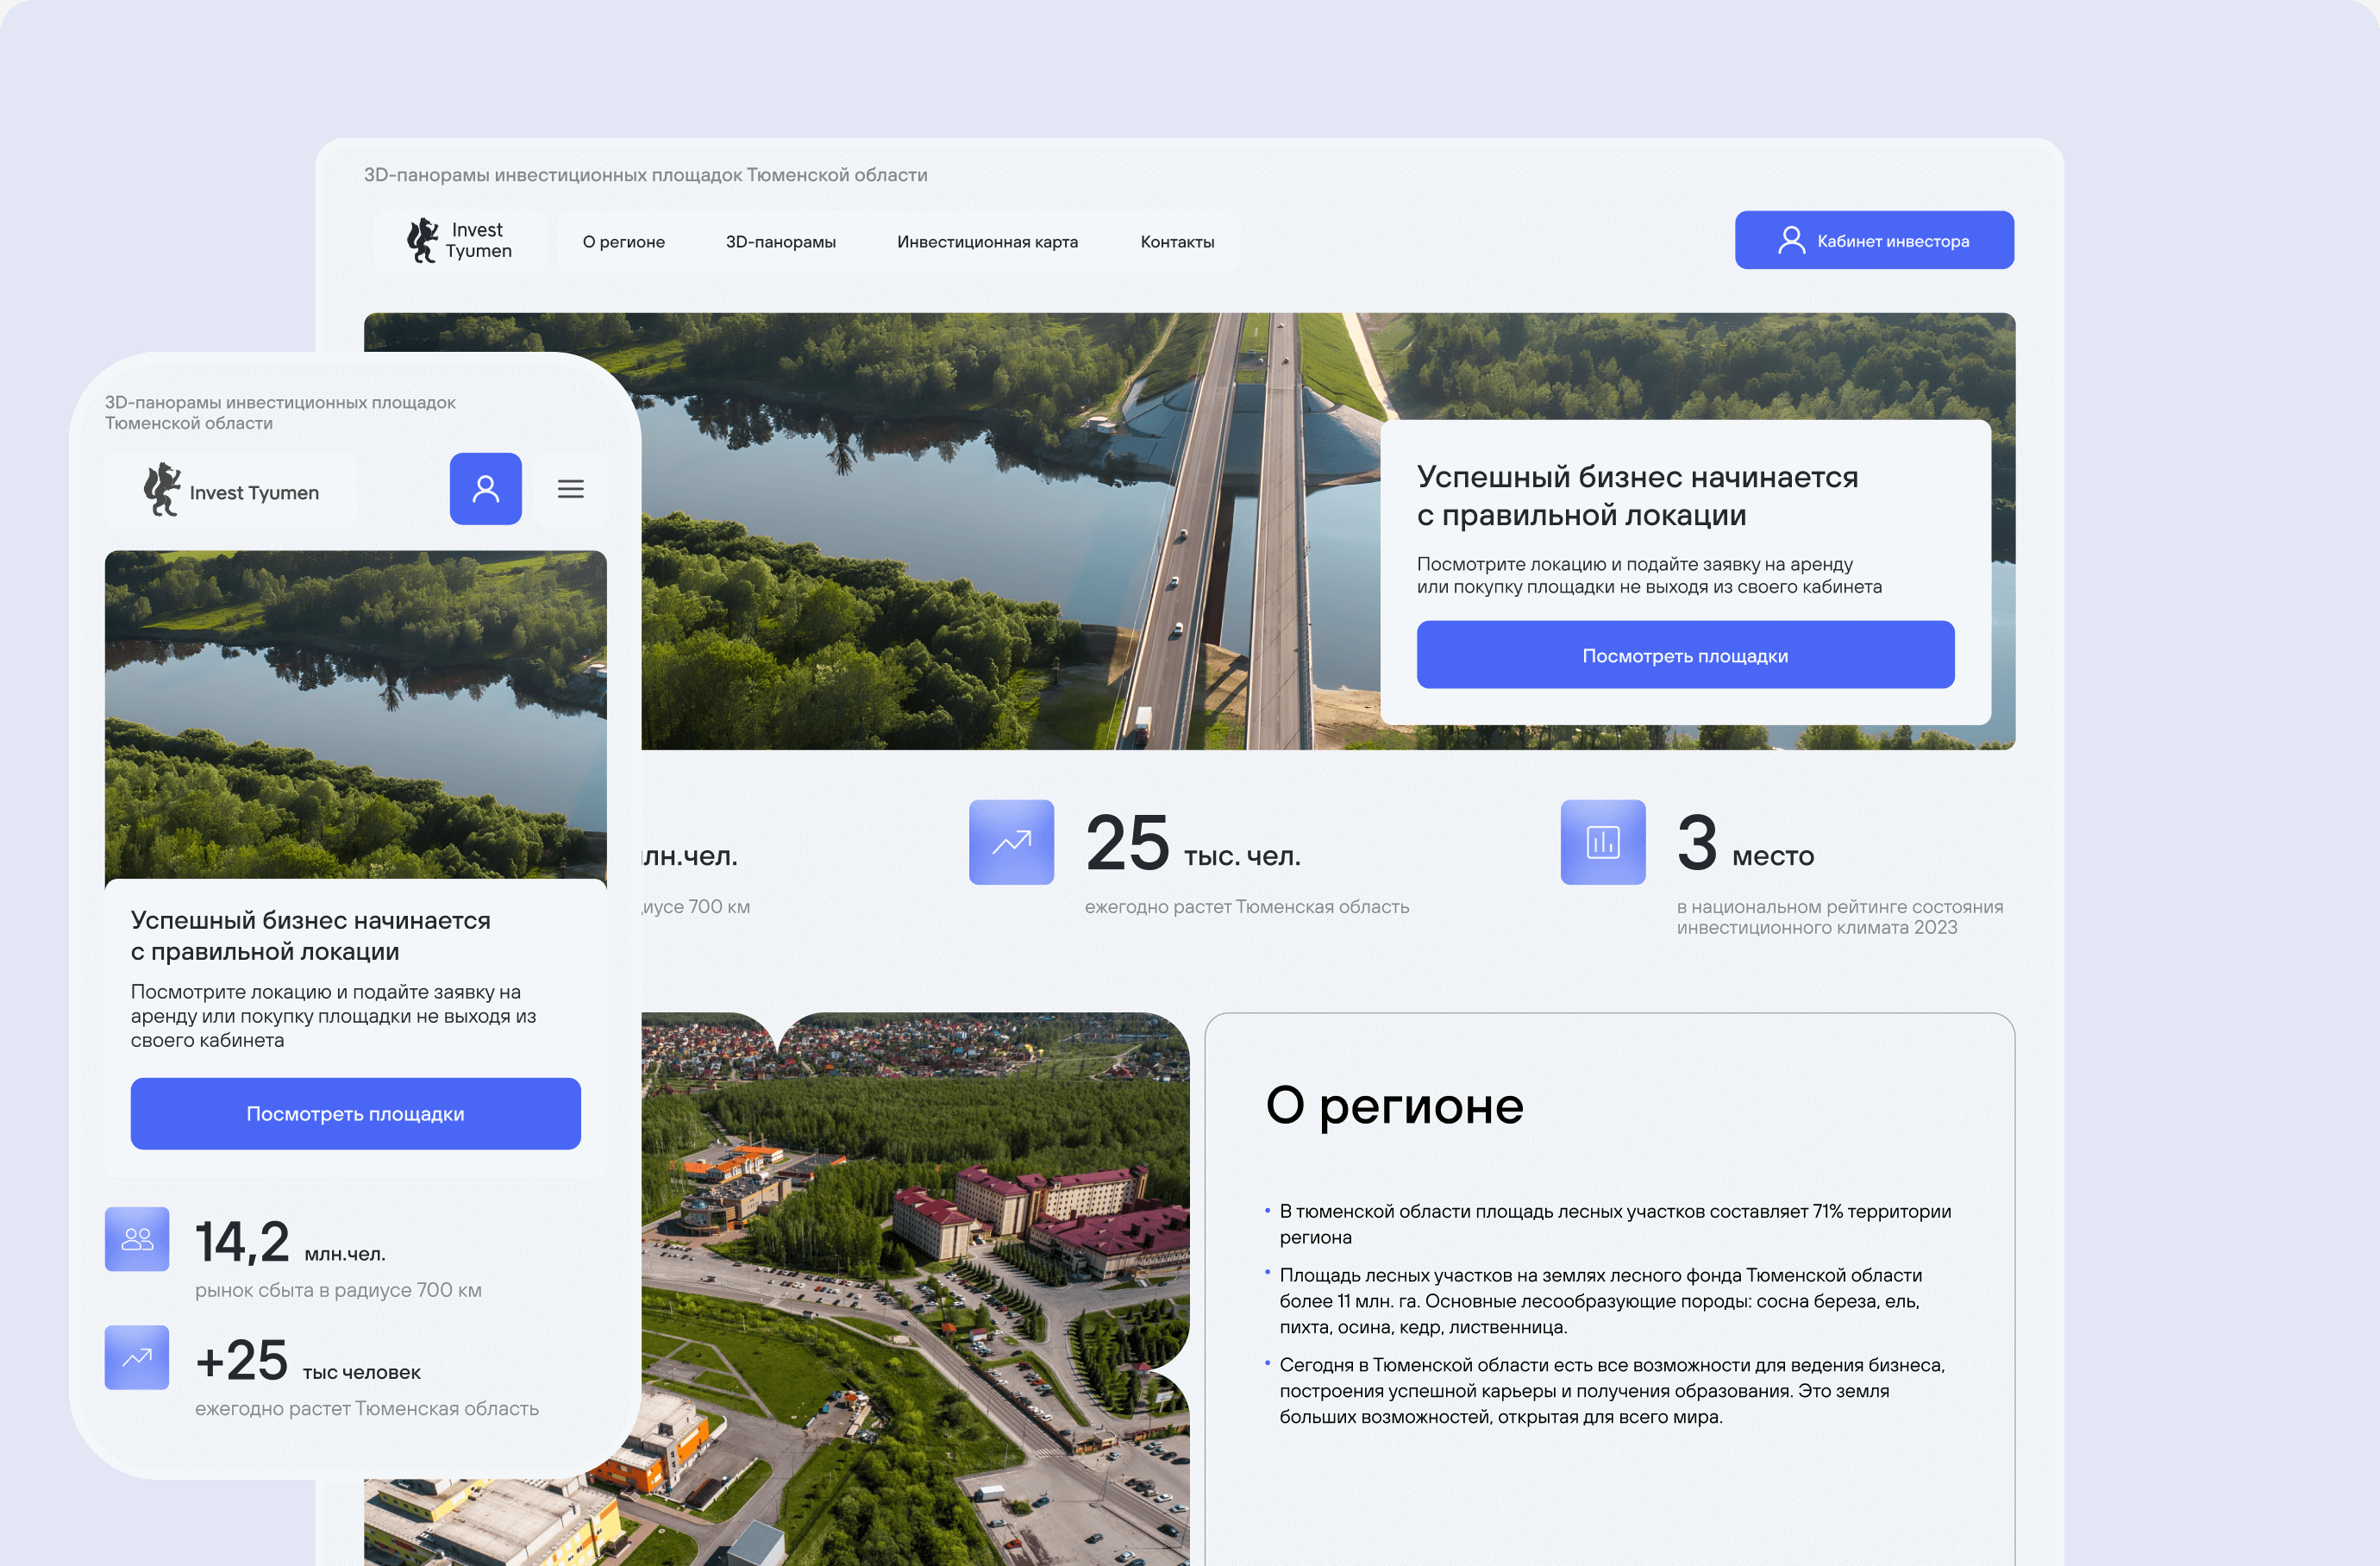Open Инвестиционная карта page

[x=986, y=242]
